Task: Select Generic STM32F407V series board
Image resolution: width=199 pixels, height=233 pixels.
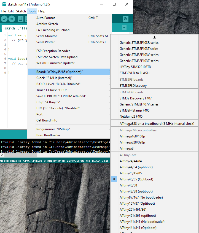Action: 155,104
